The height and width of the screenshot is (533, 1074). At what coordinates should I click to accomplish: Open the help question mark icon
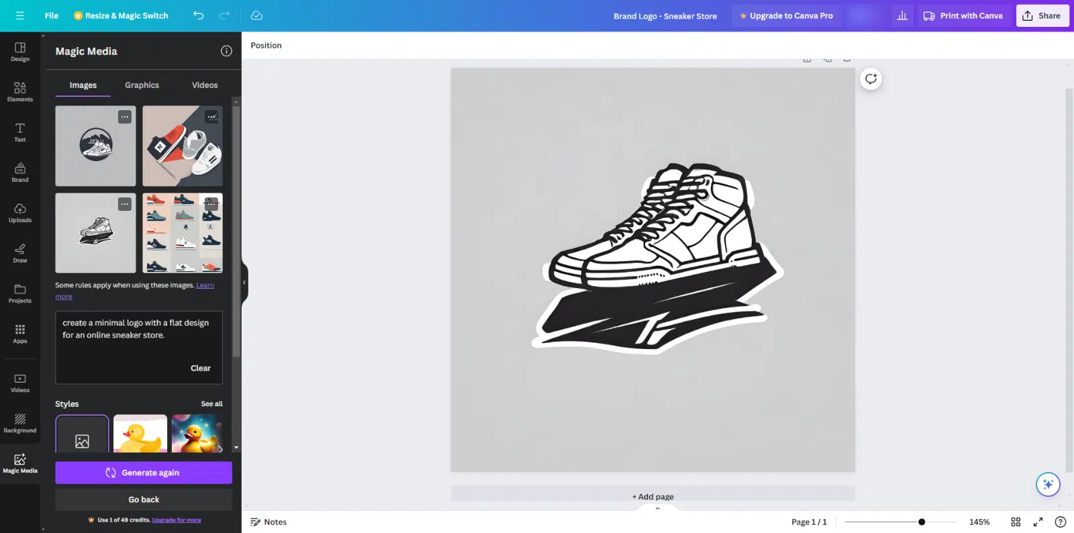tap(1061, 522)
